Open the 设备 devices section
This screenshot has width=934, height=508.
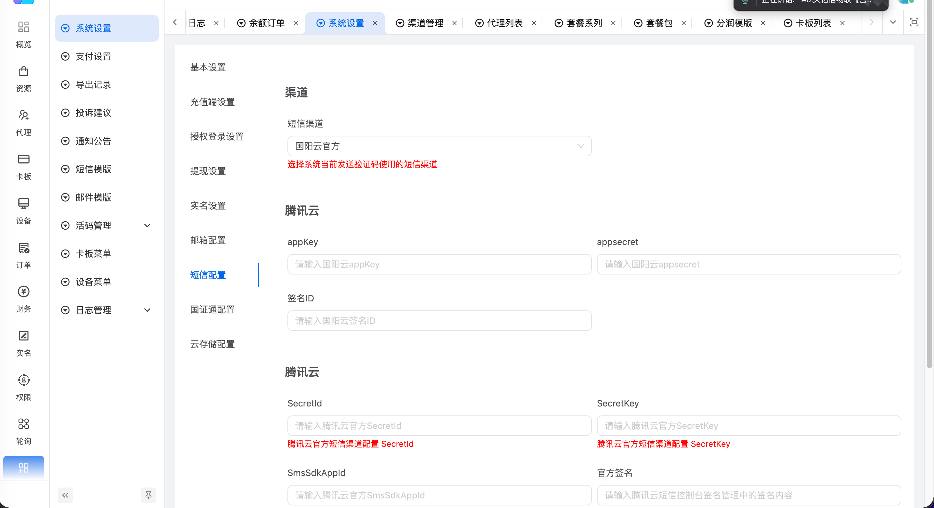click(x=24, y=211)
